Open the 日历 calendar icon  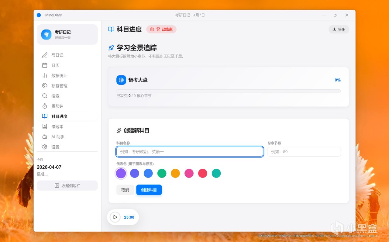click(45, 65)
